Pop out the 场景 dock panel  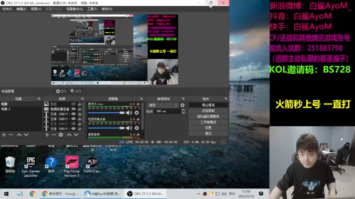coord(39,99)
